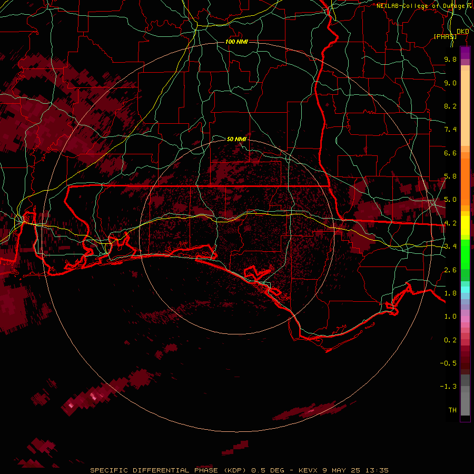Viewport: 474px width, 474px height.
Task: Click the 13:35 timestamp
Action: tap(377, 470)
